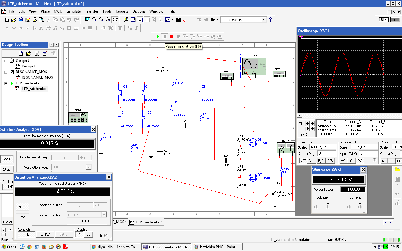Switch to the LTP_zaichenko sheet tab
Viewport: 402px width, 251px height.
(146, 222)
